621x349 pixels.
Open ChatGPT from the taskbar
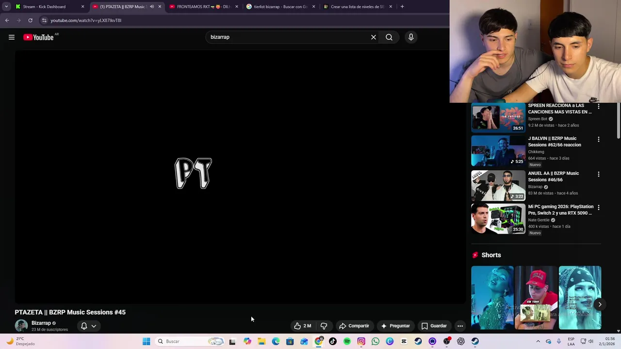pyautogui.click(x=461, y=341)
